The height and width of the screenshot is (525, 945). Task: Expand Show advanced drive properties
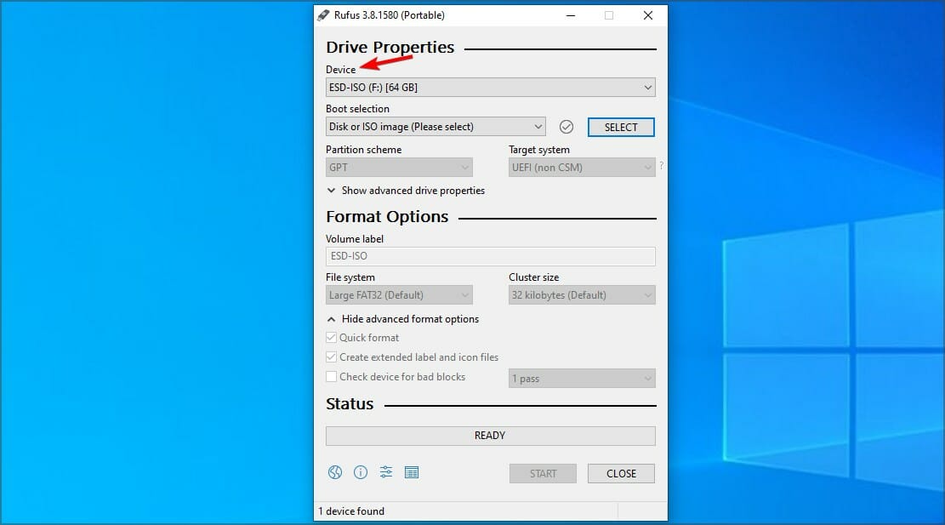pos(406,191)
